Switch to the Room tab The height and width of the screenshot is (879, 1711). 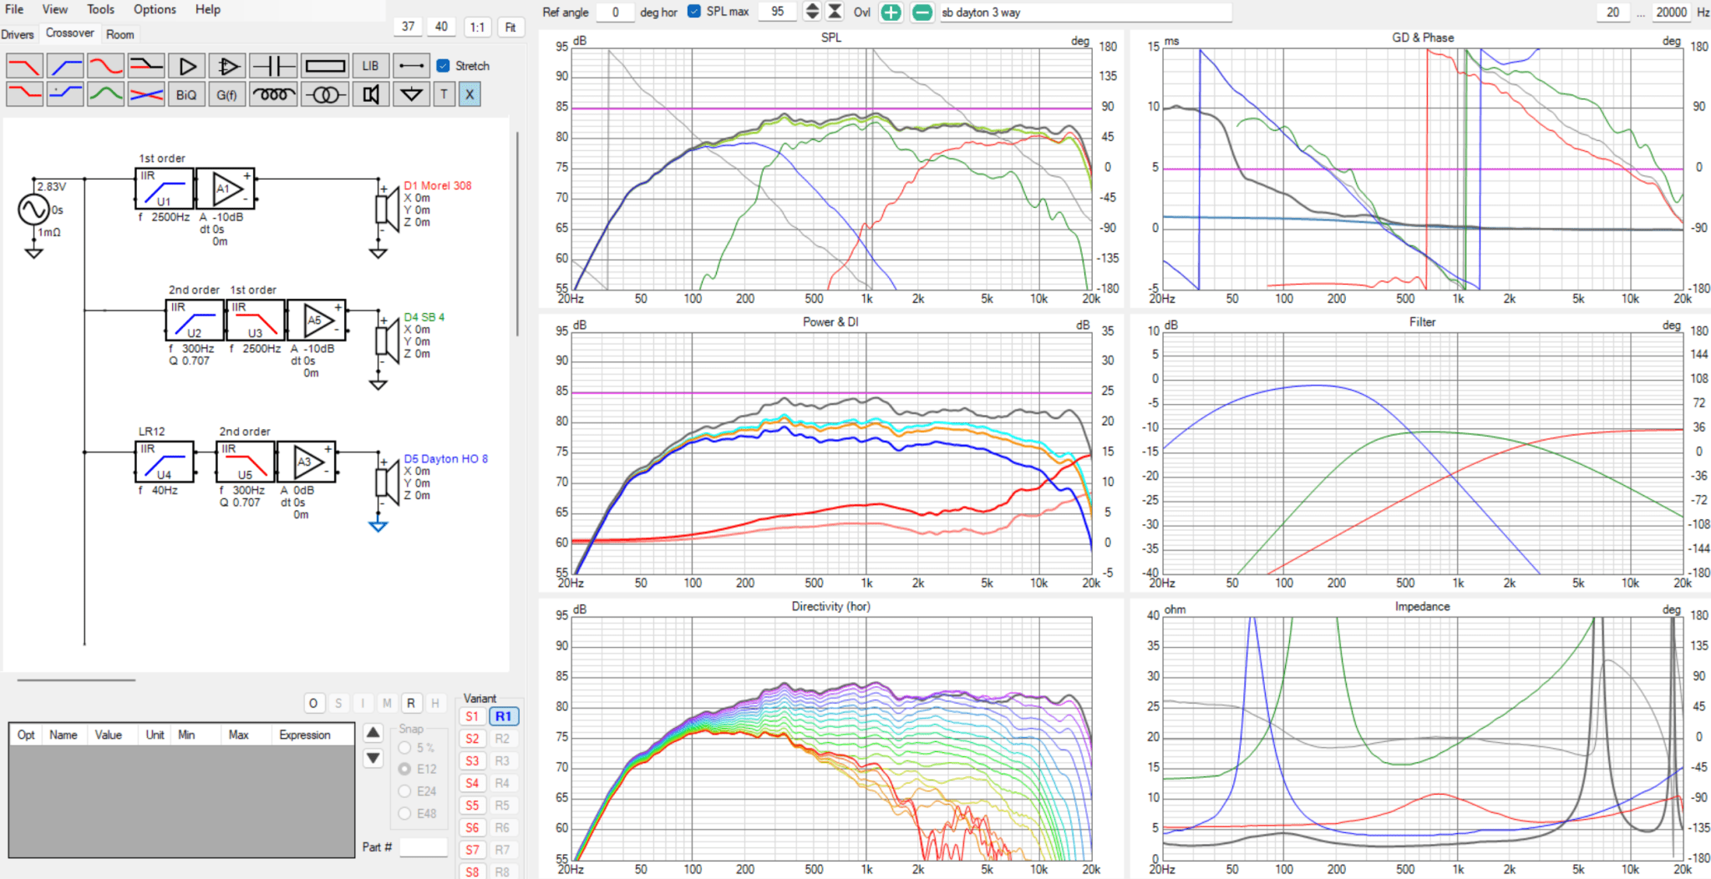(120, 34)
